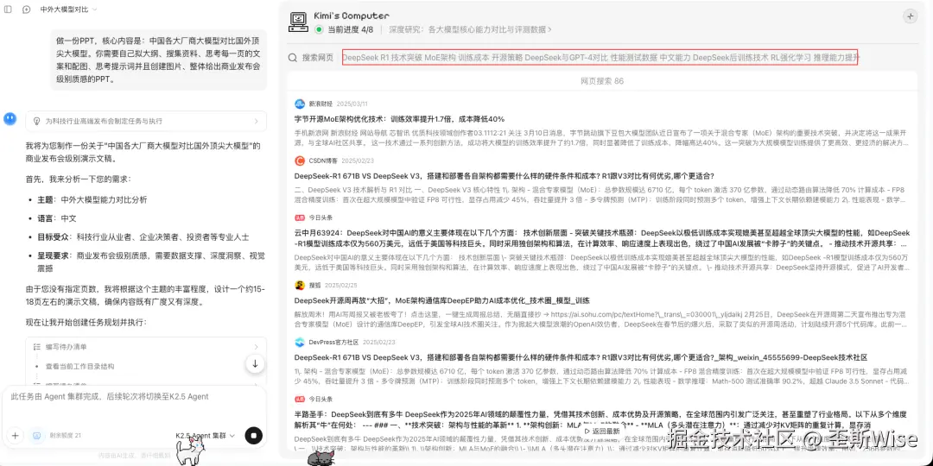
Task: Click the DeepSeek R1 search query text
Action: pos(600,58)
